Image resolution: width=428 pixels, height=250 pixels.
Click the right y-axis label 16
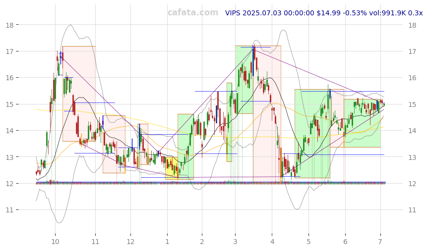[413, 78]
